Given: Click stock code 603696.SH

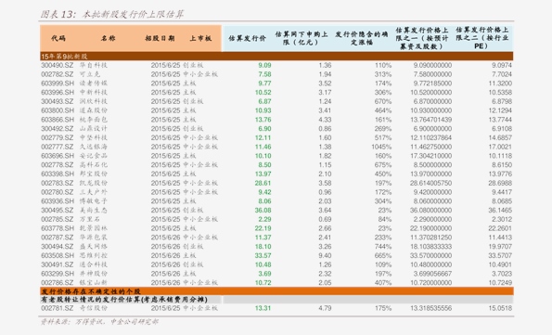Looking at the screenshot, I should click(58, 156).
